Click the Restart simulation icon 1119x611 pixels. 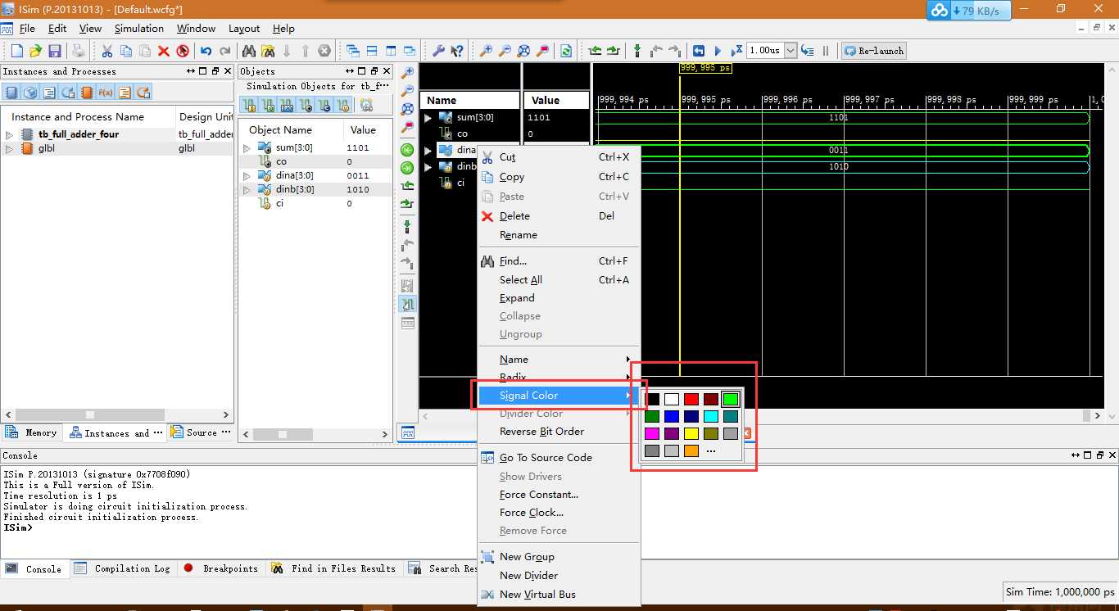tap(699, 51)
